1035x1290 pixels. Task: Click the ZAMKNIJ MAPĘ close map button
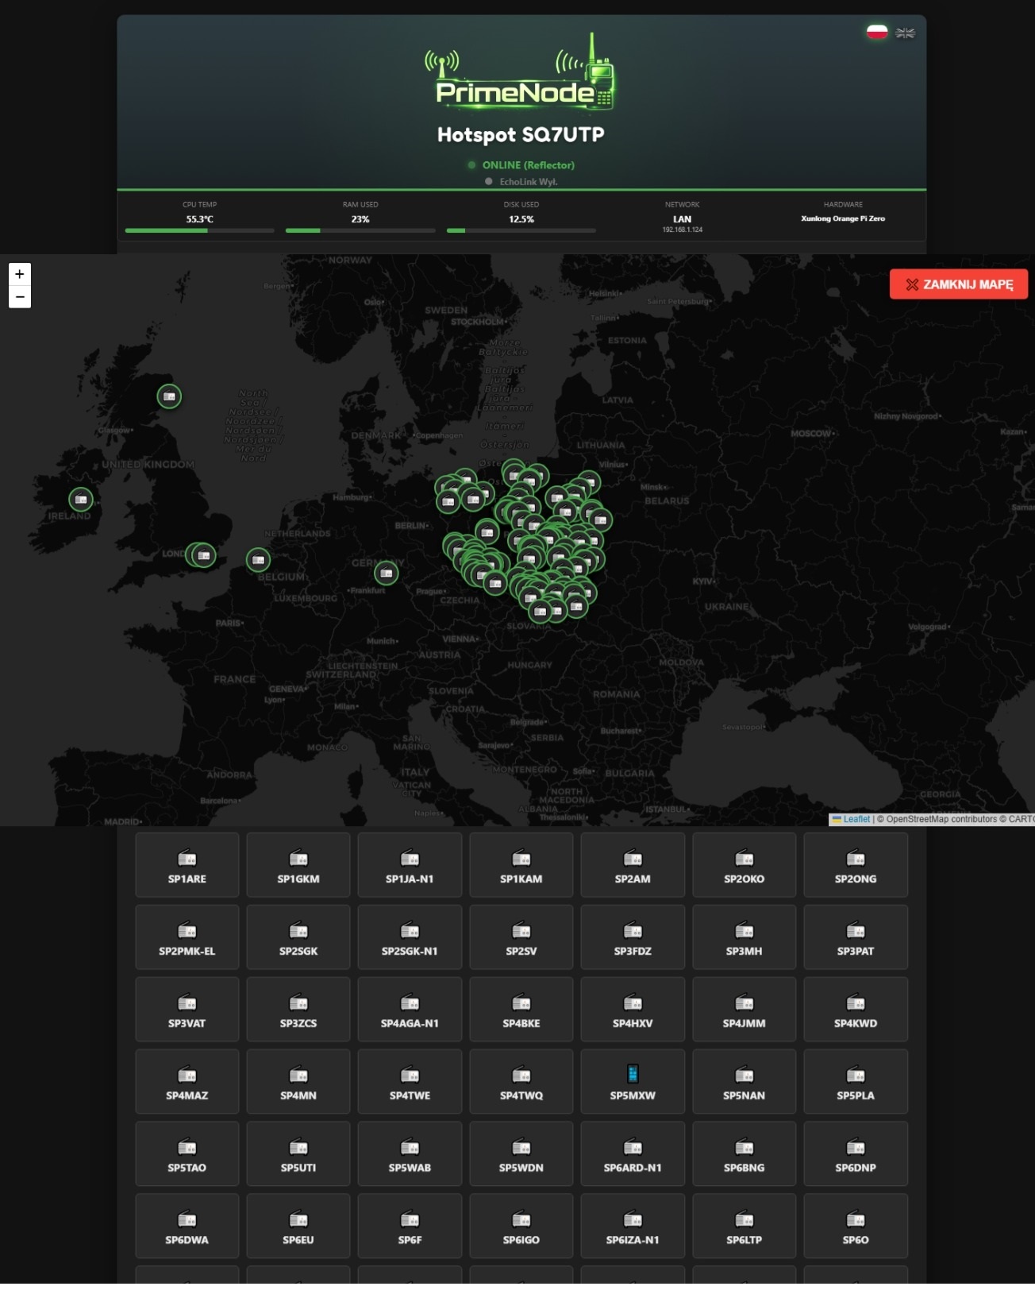coord(959,284)
